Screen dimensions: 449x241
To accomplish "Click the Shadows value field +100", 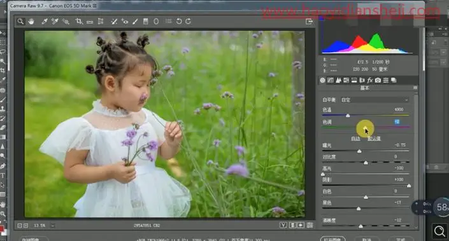I will point(399,179).
